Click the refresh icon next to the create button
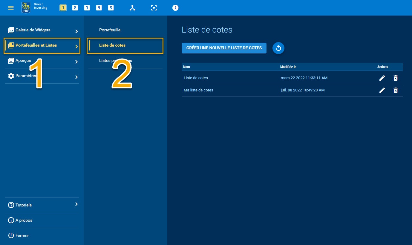This screenshot has height=245, width=412. (278, 48)
